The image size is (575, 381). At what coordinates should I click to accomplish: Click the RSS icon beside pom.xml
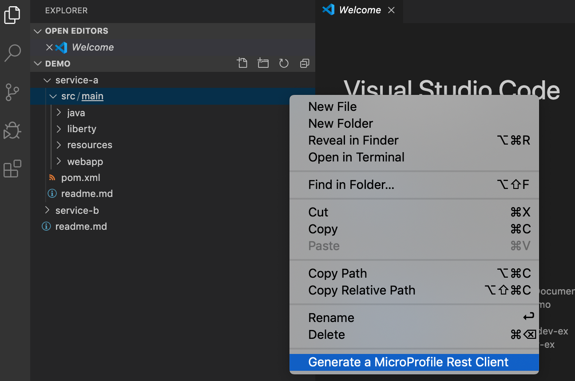[52, 177]
